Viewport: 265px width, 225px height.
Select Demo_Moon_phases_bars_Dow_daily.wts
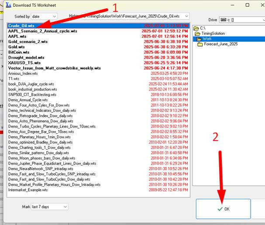tap(98, 158)
